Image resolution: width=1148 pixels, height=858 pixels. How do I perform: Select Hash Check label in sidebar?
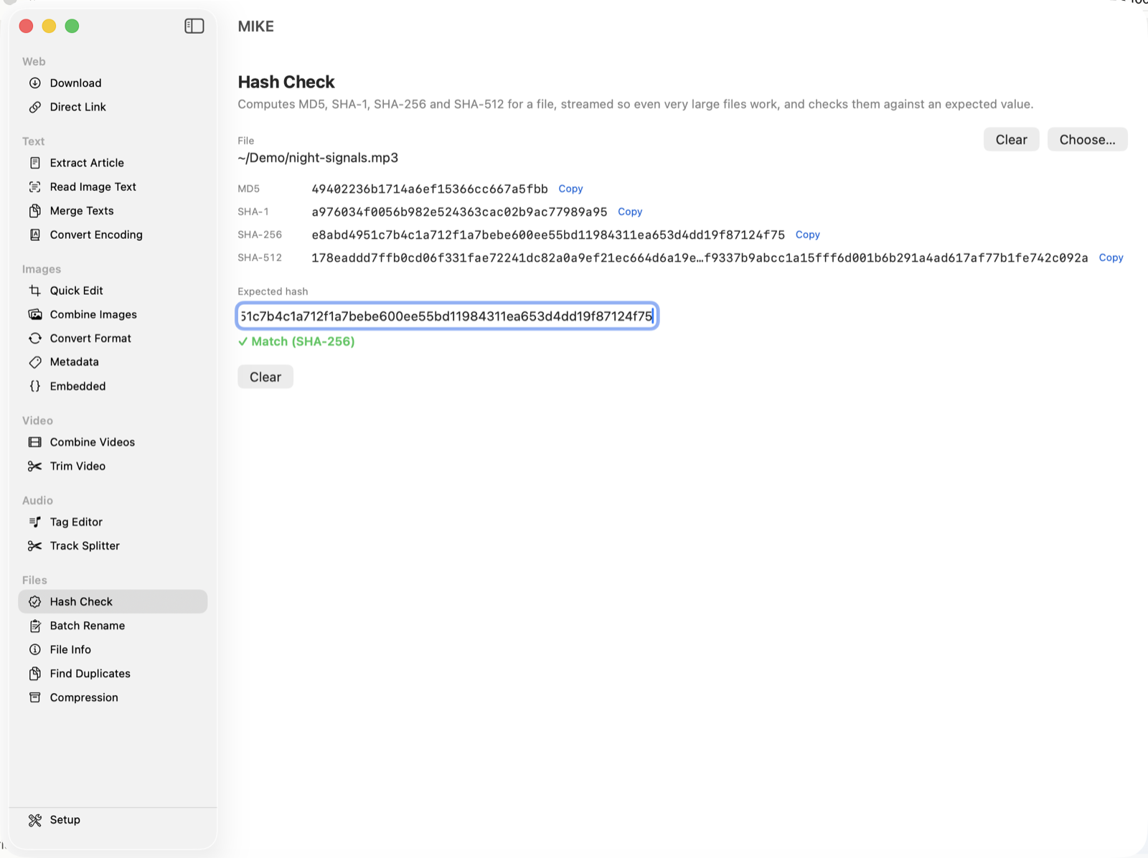click(81, 602)
